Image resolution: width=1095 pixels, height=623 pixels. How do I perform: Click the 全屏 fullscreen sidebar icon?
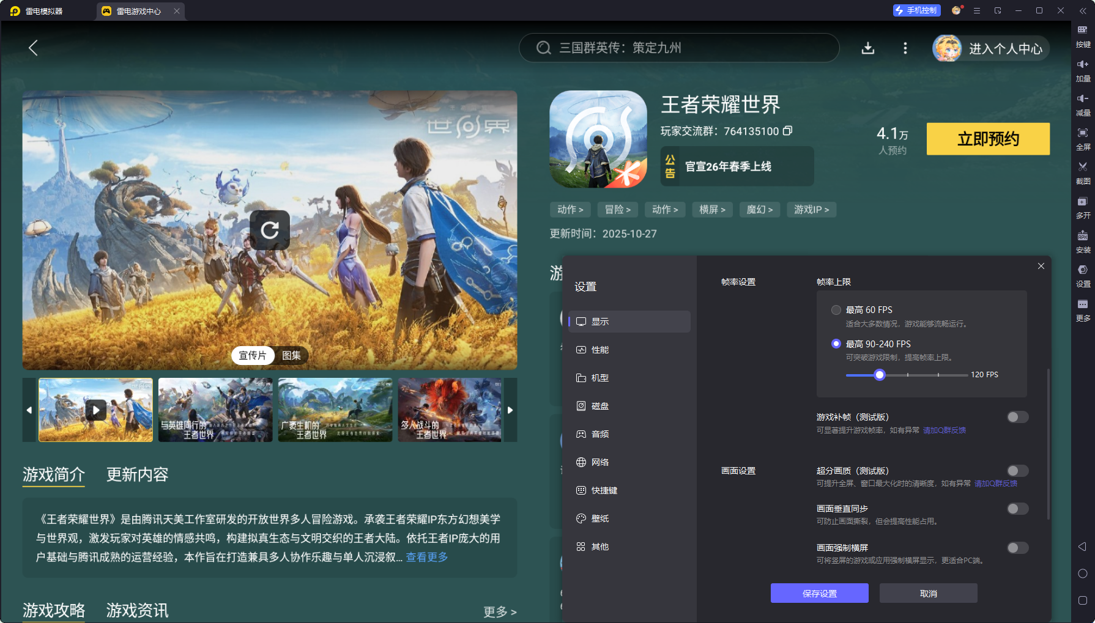pyautogui.click(x=1082, y=139)
